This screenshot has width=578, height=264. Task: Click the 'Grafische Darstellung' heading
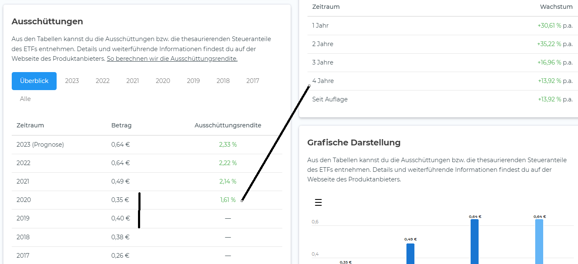[354, 142]
